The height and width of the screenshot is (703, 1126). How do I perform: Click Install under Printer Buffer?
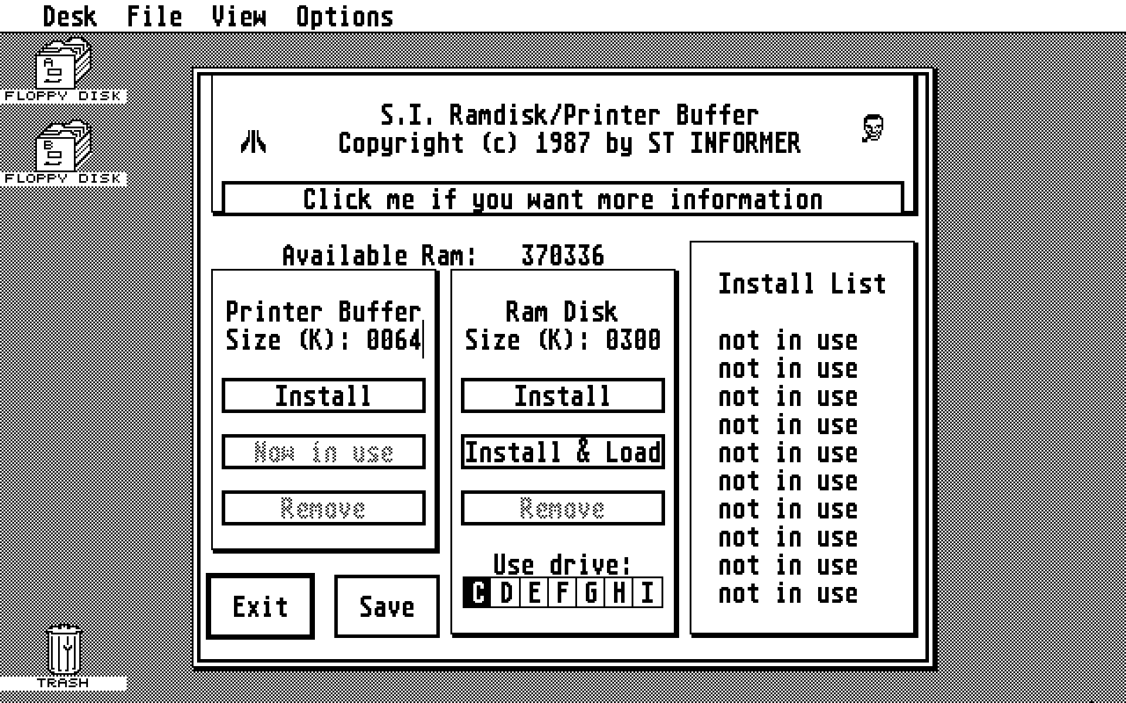(324, 395)
